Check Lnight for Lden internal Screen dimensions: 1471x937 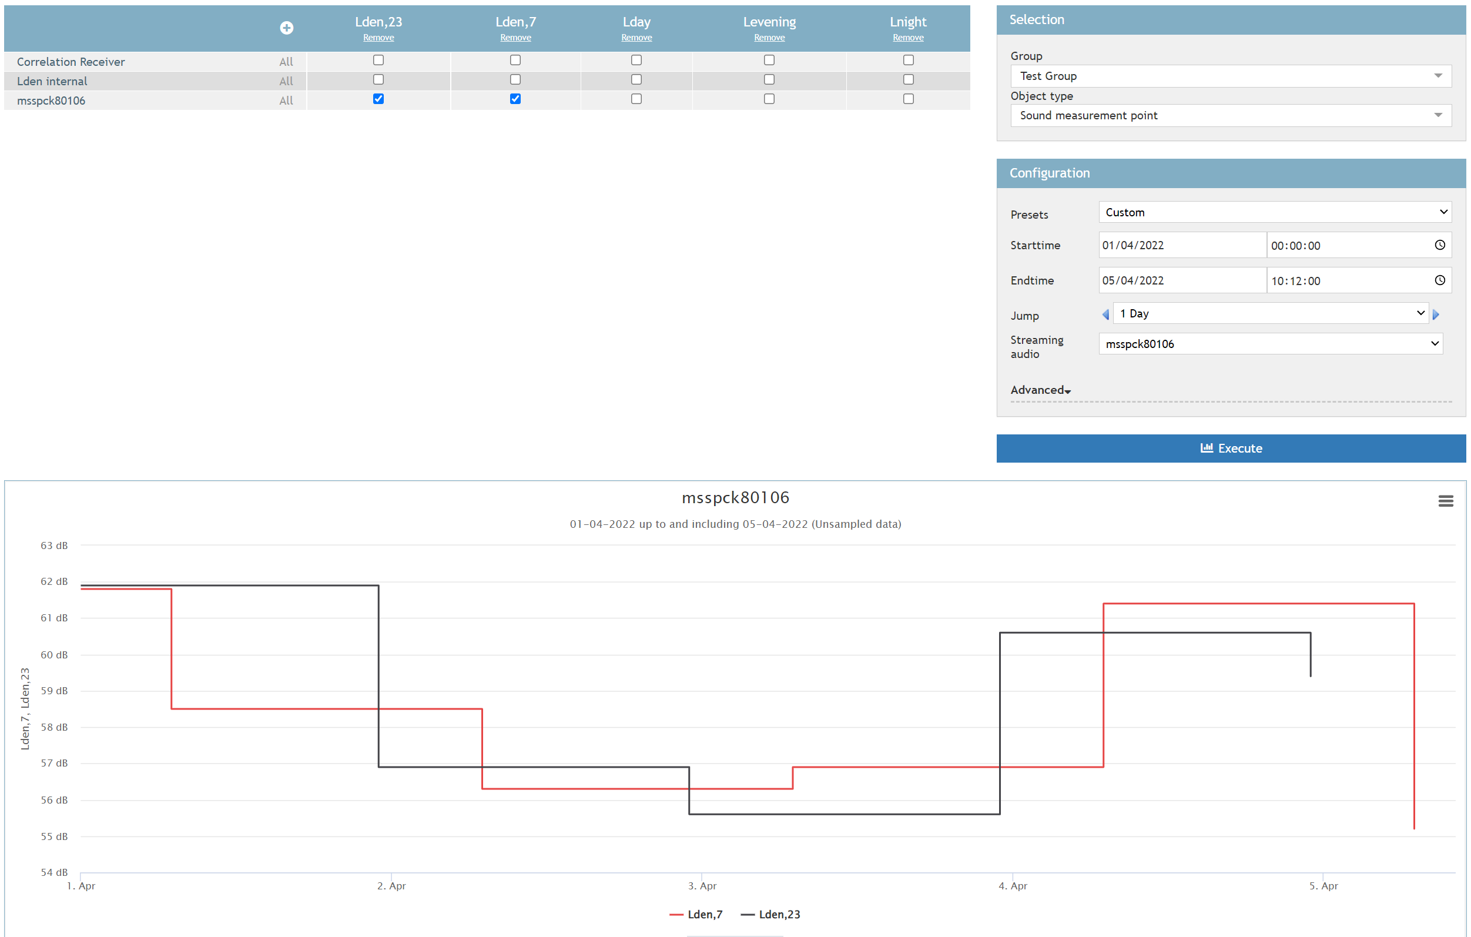point(909,79)
